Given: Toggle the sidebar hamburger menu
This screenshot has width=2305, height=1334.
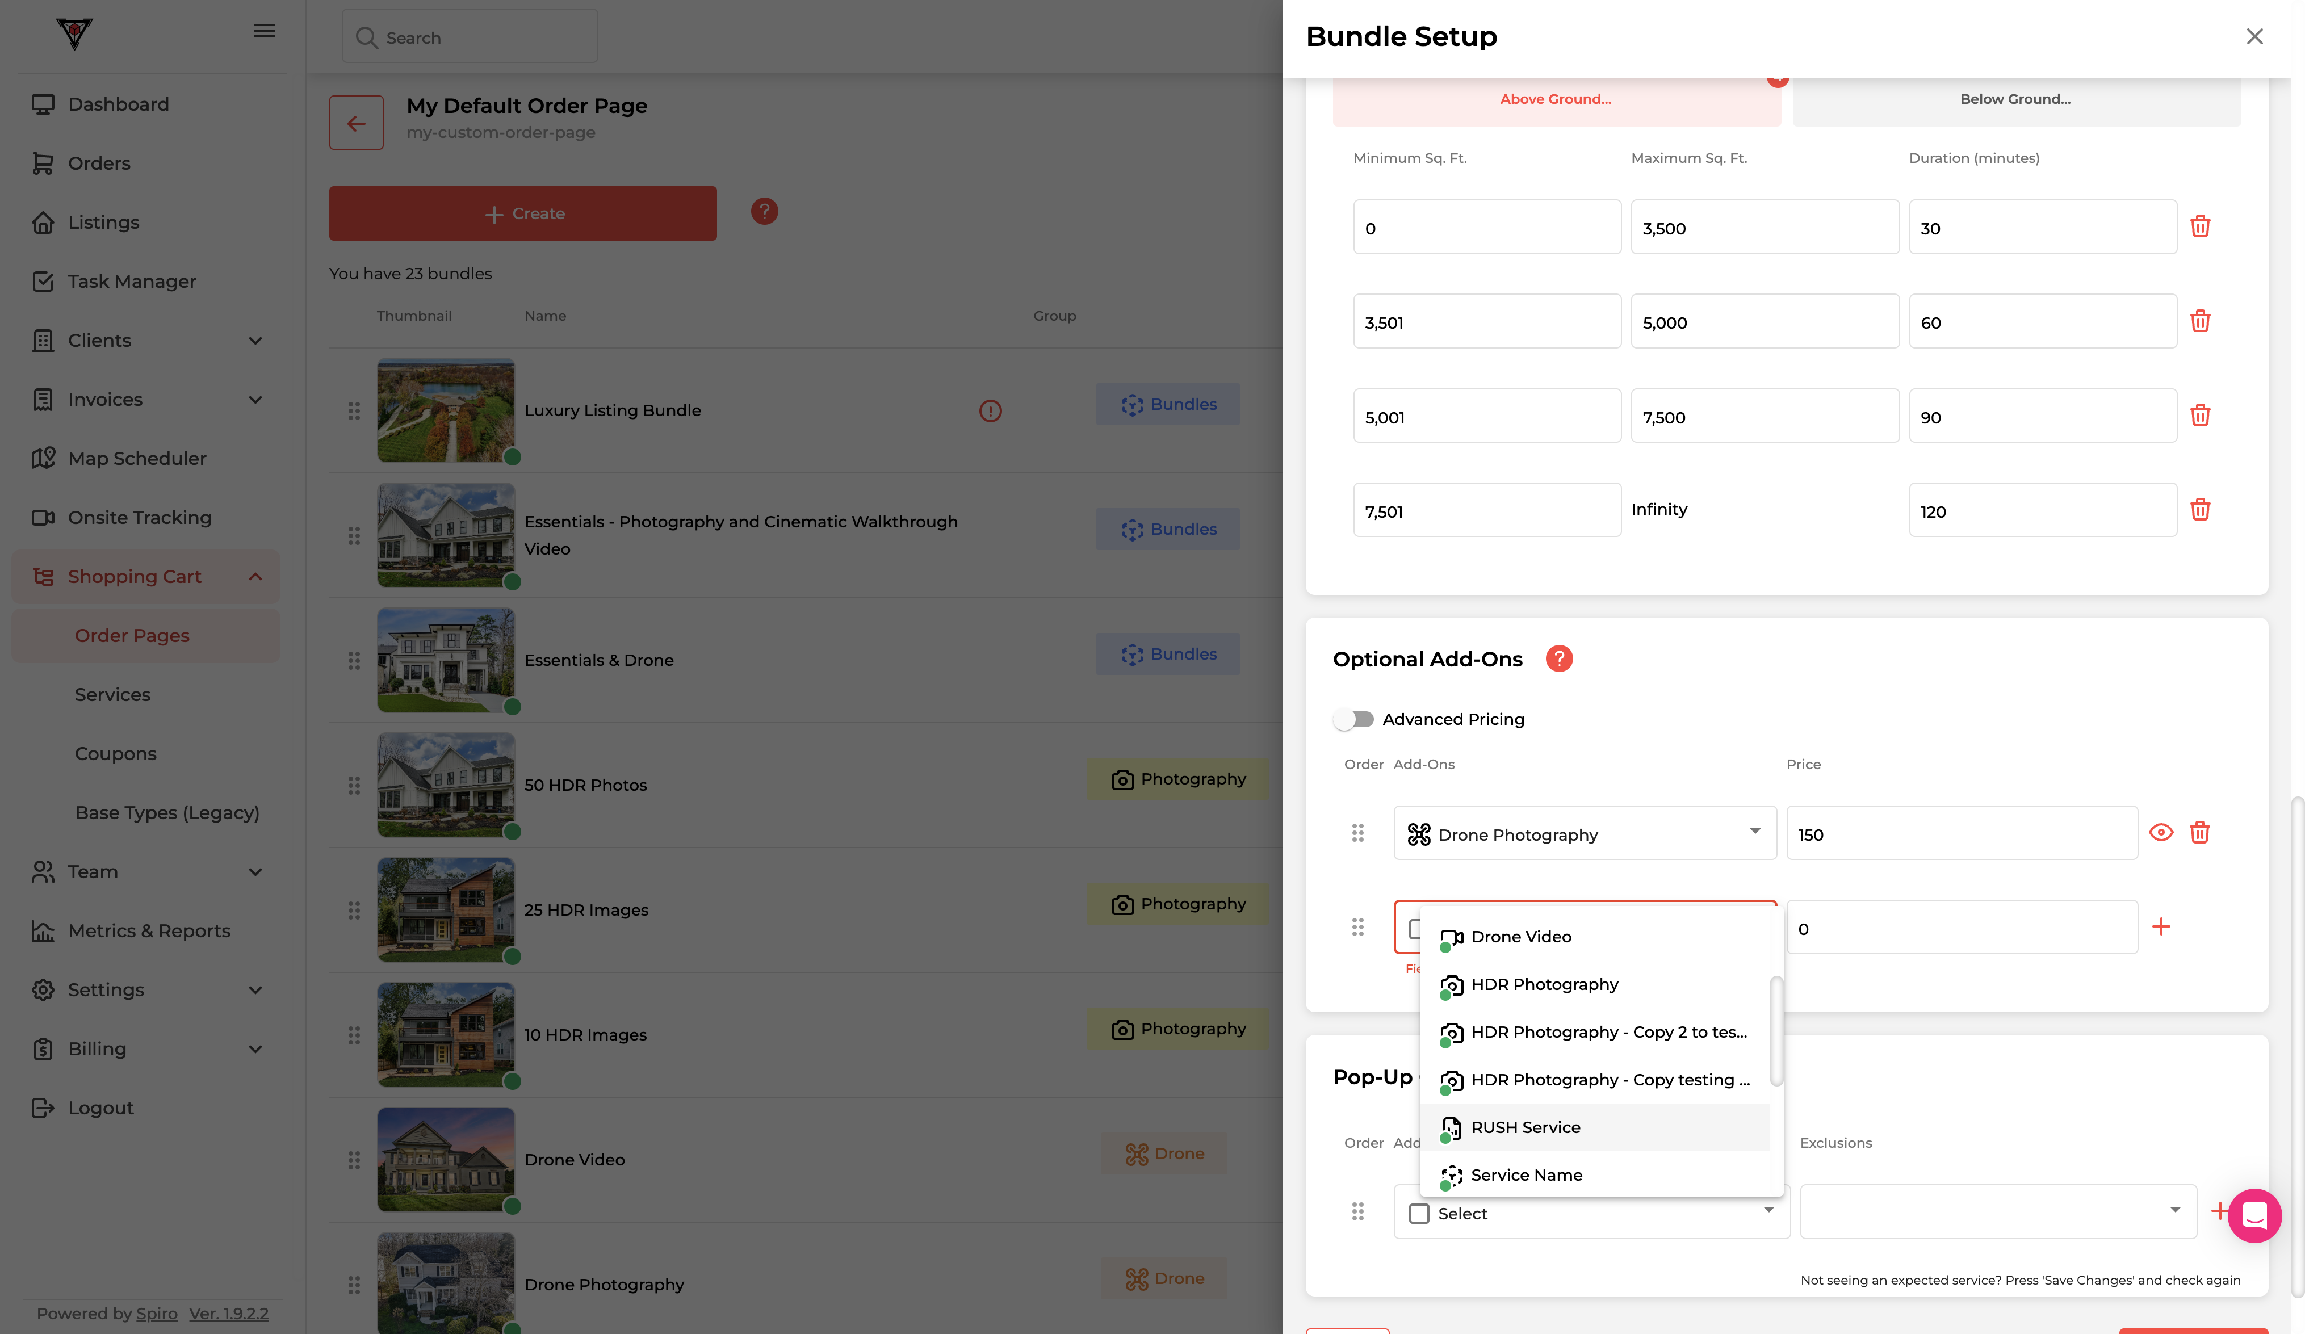Looking at the screenshot, I should coord(265,31).
